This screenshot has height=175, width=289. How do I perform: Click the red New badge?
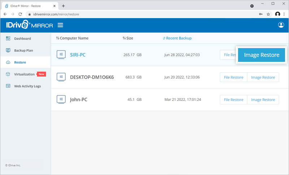[x=41, y=74]
